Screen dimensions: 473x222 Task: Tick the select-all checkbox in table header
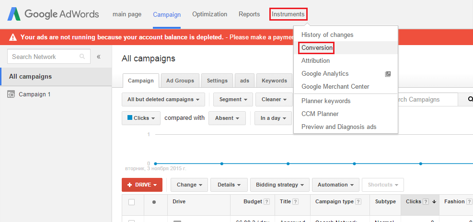[x=131, y=202]
